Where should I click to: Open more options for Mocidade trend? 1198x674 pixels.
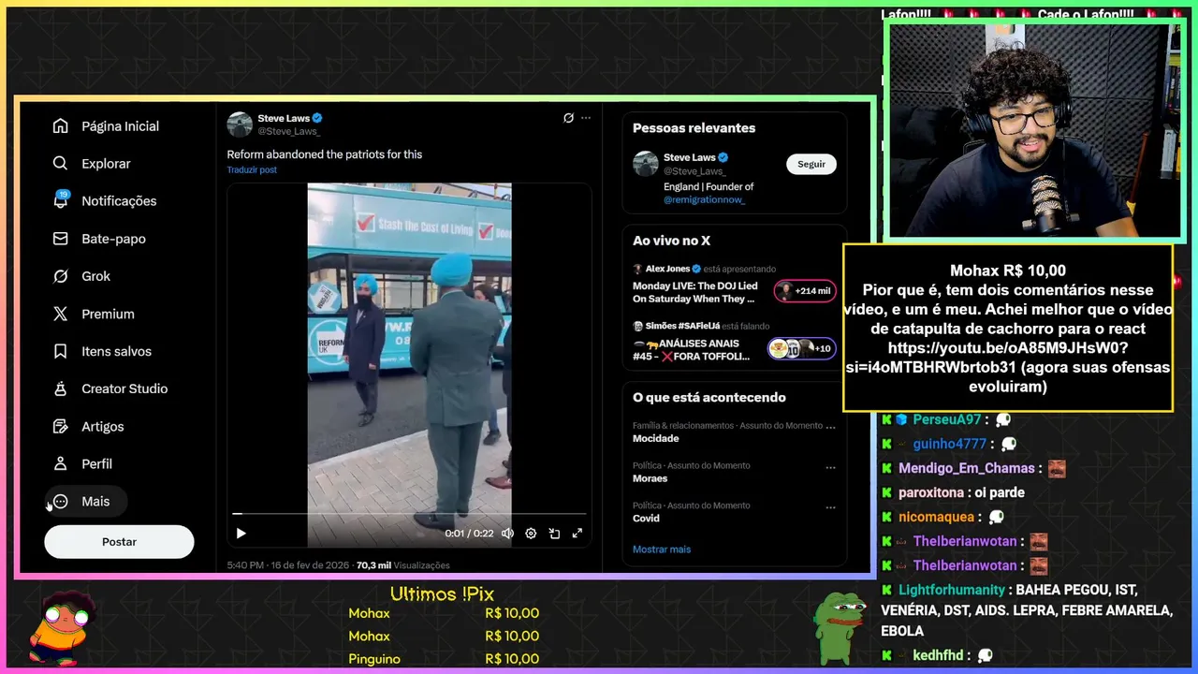tap(830, 427)
